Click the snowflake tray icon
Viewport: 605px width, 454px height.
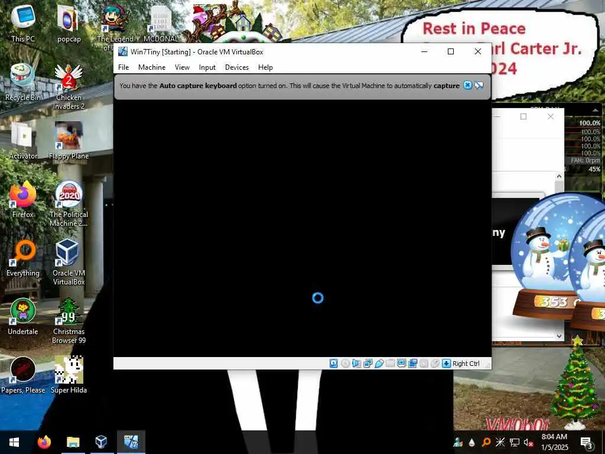tap(500, 442)
